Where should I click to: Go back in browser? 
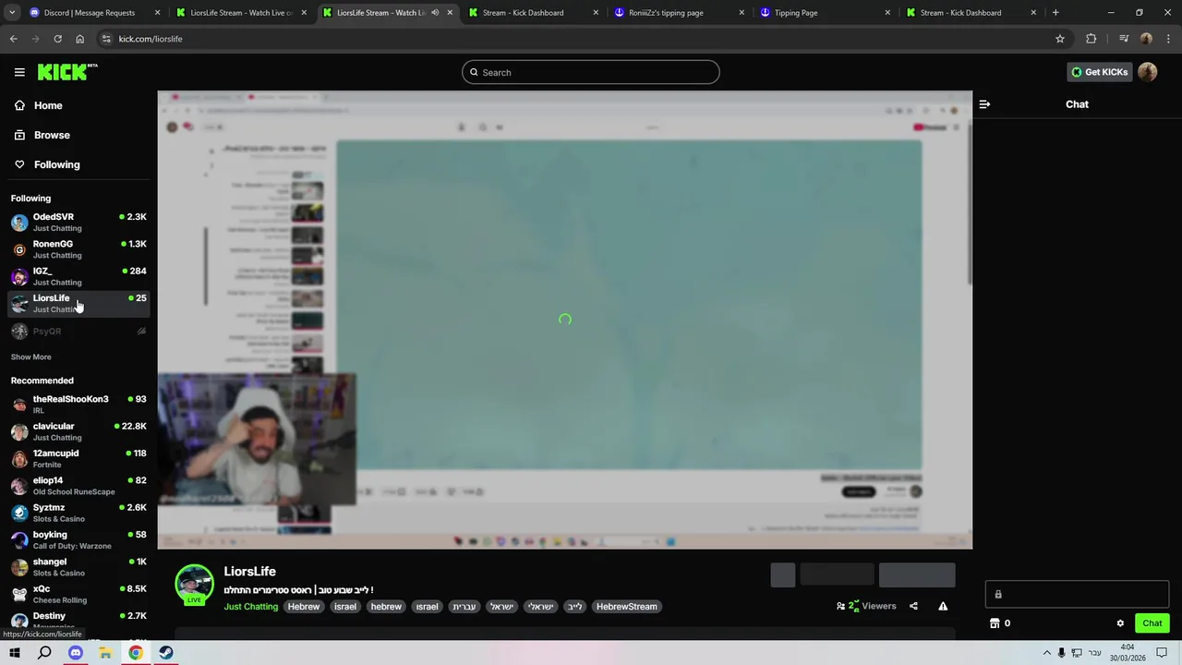13,39
